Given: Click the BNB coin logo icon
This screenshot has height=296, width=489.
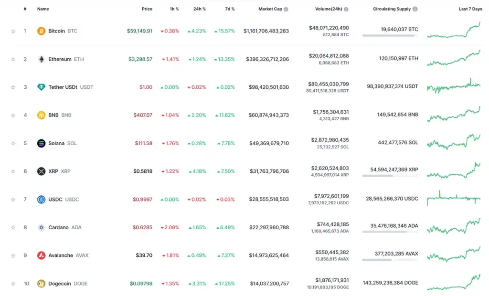Looking at the screenshot, I should point(42,115).
